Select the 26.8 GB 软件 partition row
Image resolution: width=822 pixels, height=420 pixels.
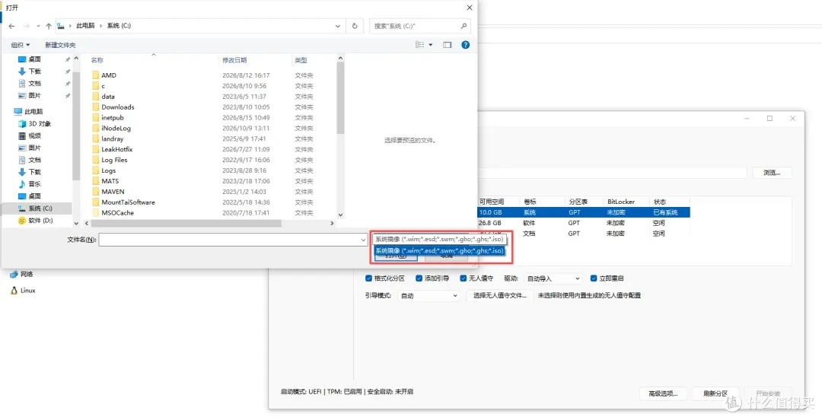[x=582, y=223]
